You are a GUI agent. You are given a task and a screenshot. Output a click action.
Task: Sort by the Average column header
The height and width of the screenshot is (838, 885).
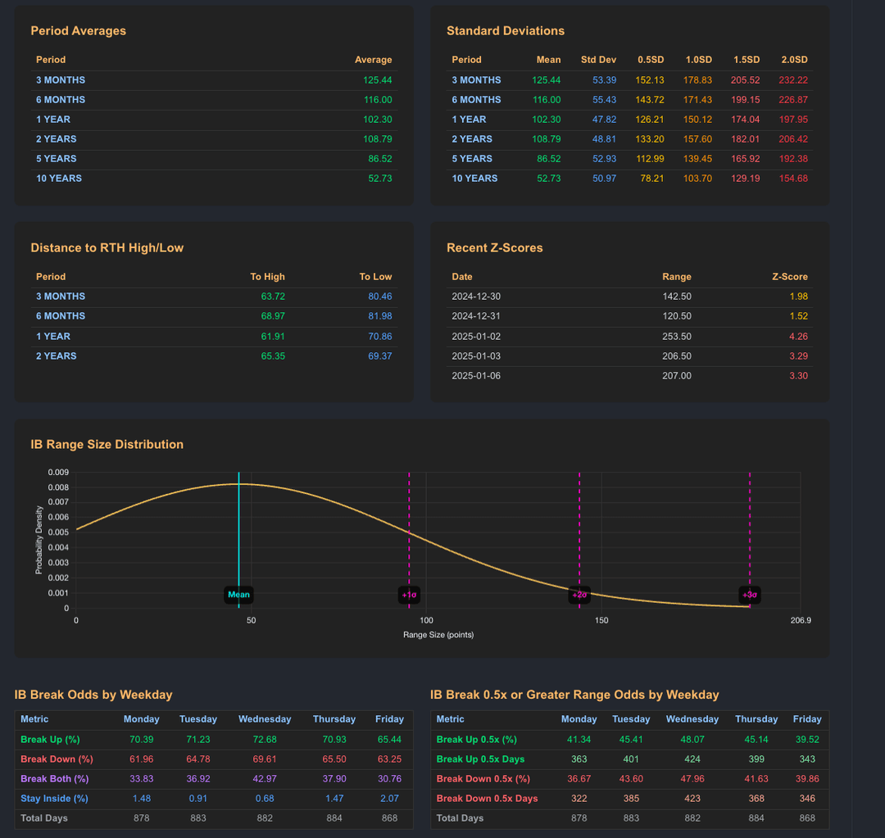(374, 59)
